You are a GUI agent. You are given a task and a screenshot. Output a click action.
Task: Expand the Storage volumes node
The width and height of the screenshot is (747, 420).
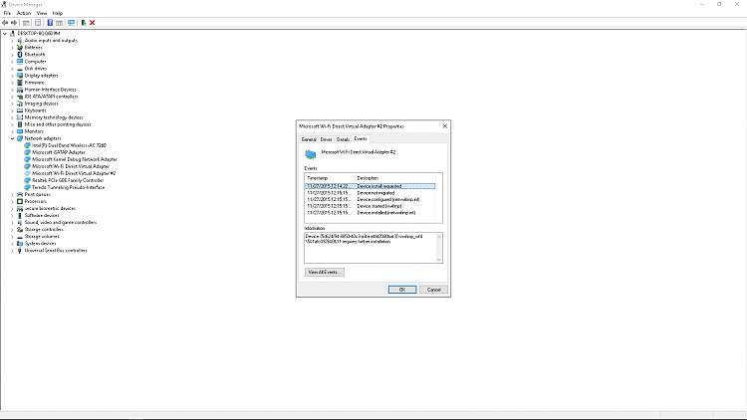pyautogui.click(x=12, y=236)
